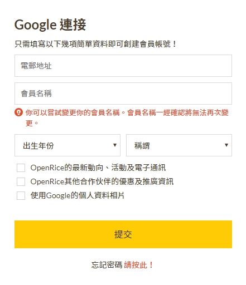Click the arrow on the 出生年份 dropdown

115,145
